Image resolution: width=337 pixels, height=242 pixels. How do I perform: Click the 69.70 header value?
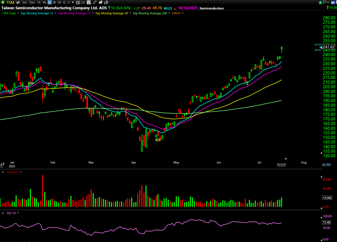pos(157,8)
